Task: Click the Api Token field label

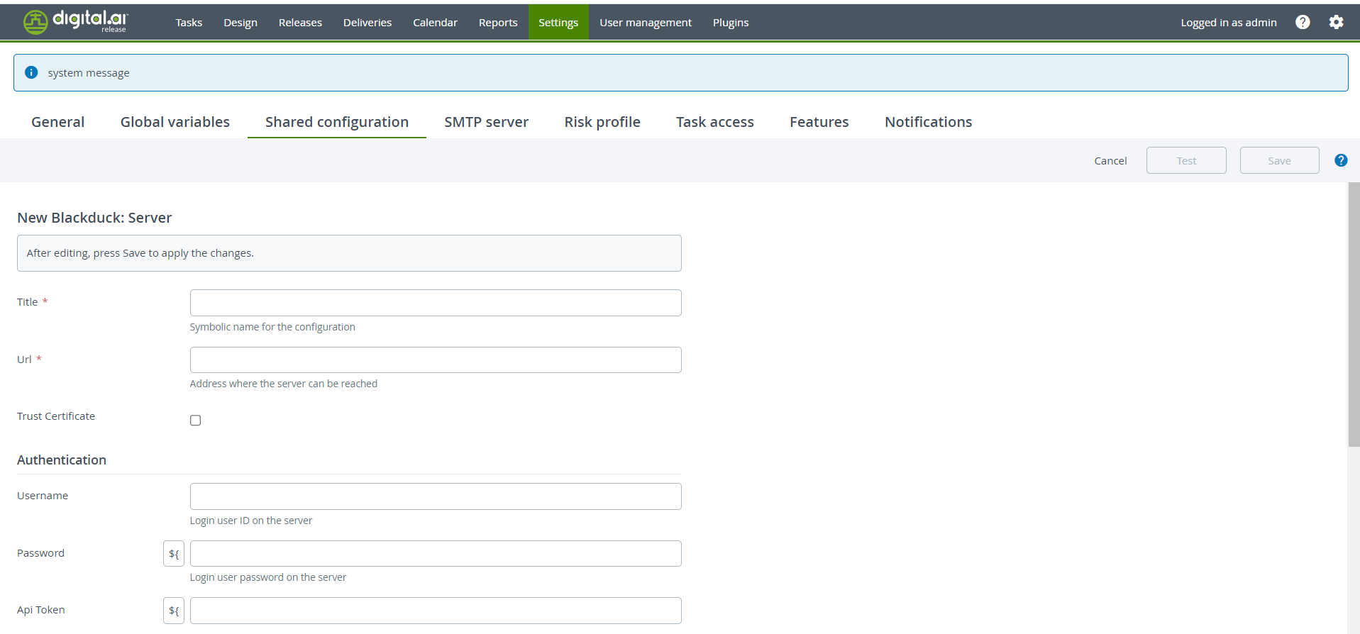Action: [x=41, y=610]
